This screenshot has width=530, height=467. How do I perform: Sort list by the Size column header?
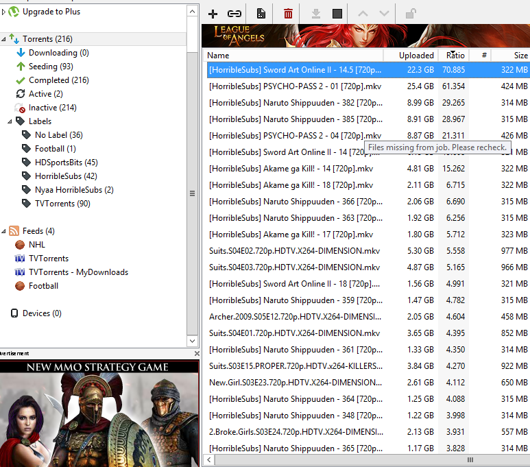pyautogui.click(x=510, y=56)
